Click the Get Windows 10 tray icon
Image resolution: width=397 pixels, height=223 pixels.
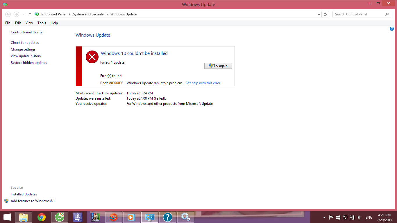[x=338, y=217]
